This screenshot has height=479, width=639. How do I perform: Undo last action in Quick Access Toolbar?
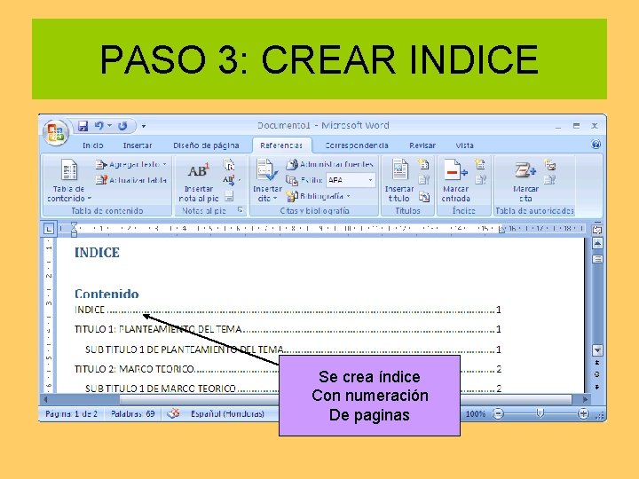99,126
